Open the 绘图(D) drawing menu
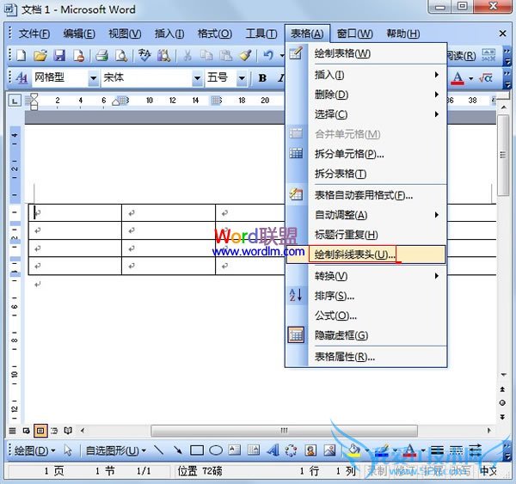The image size is (516, 484). (34, 450)
